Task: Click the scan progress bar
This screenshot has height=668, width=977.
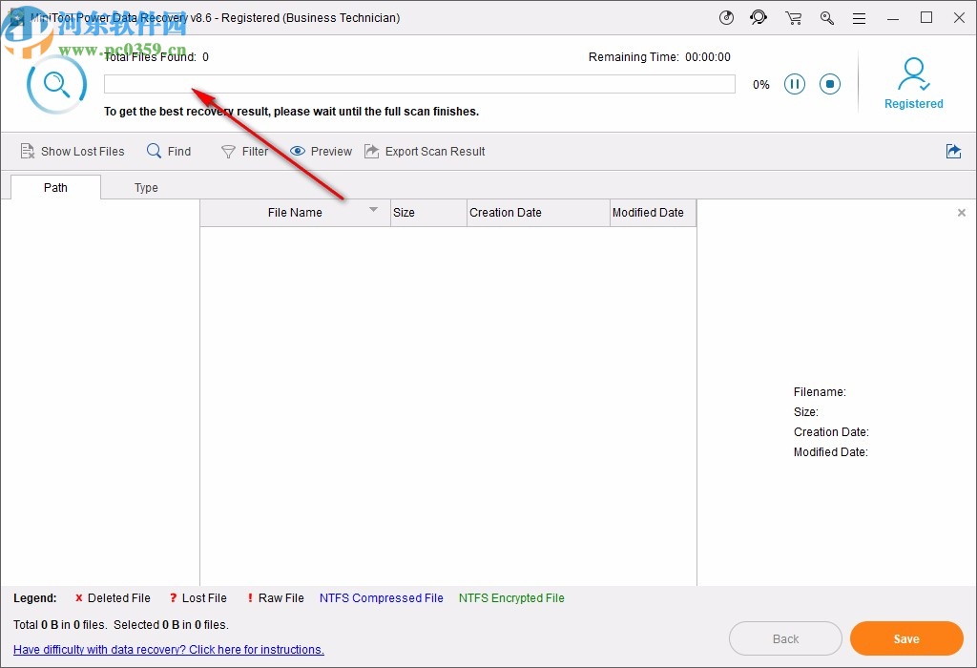Action: pos(420,84)
